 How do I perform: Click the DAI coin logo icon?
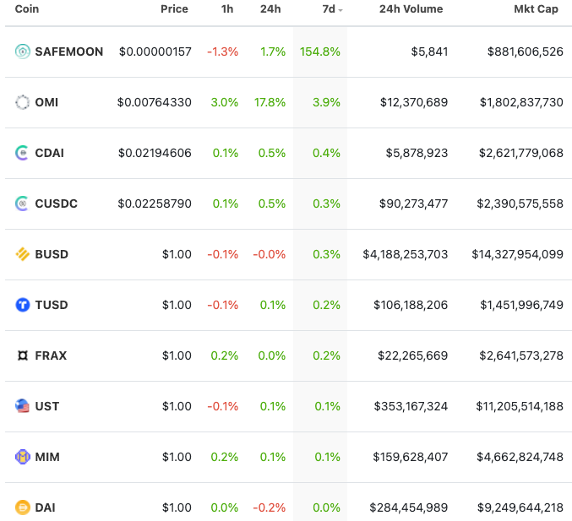tap(23, 507)
